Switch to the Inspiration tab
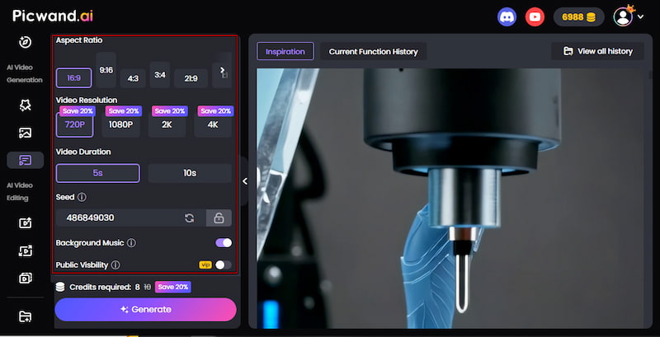The height and width of the screenshot is (337, 660). (285, 52)
